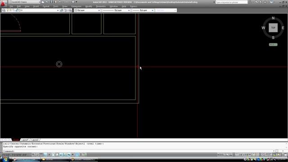Click the Favorites star icon

click(x=265, y=2)
